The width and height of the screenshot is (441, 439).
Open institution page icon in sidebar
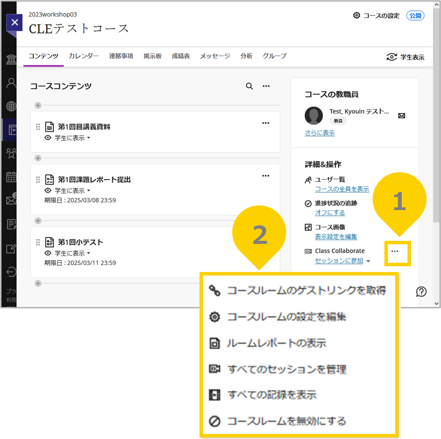(11, 59)
